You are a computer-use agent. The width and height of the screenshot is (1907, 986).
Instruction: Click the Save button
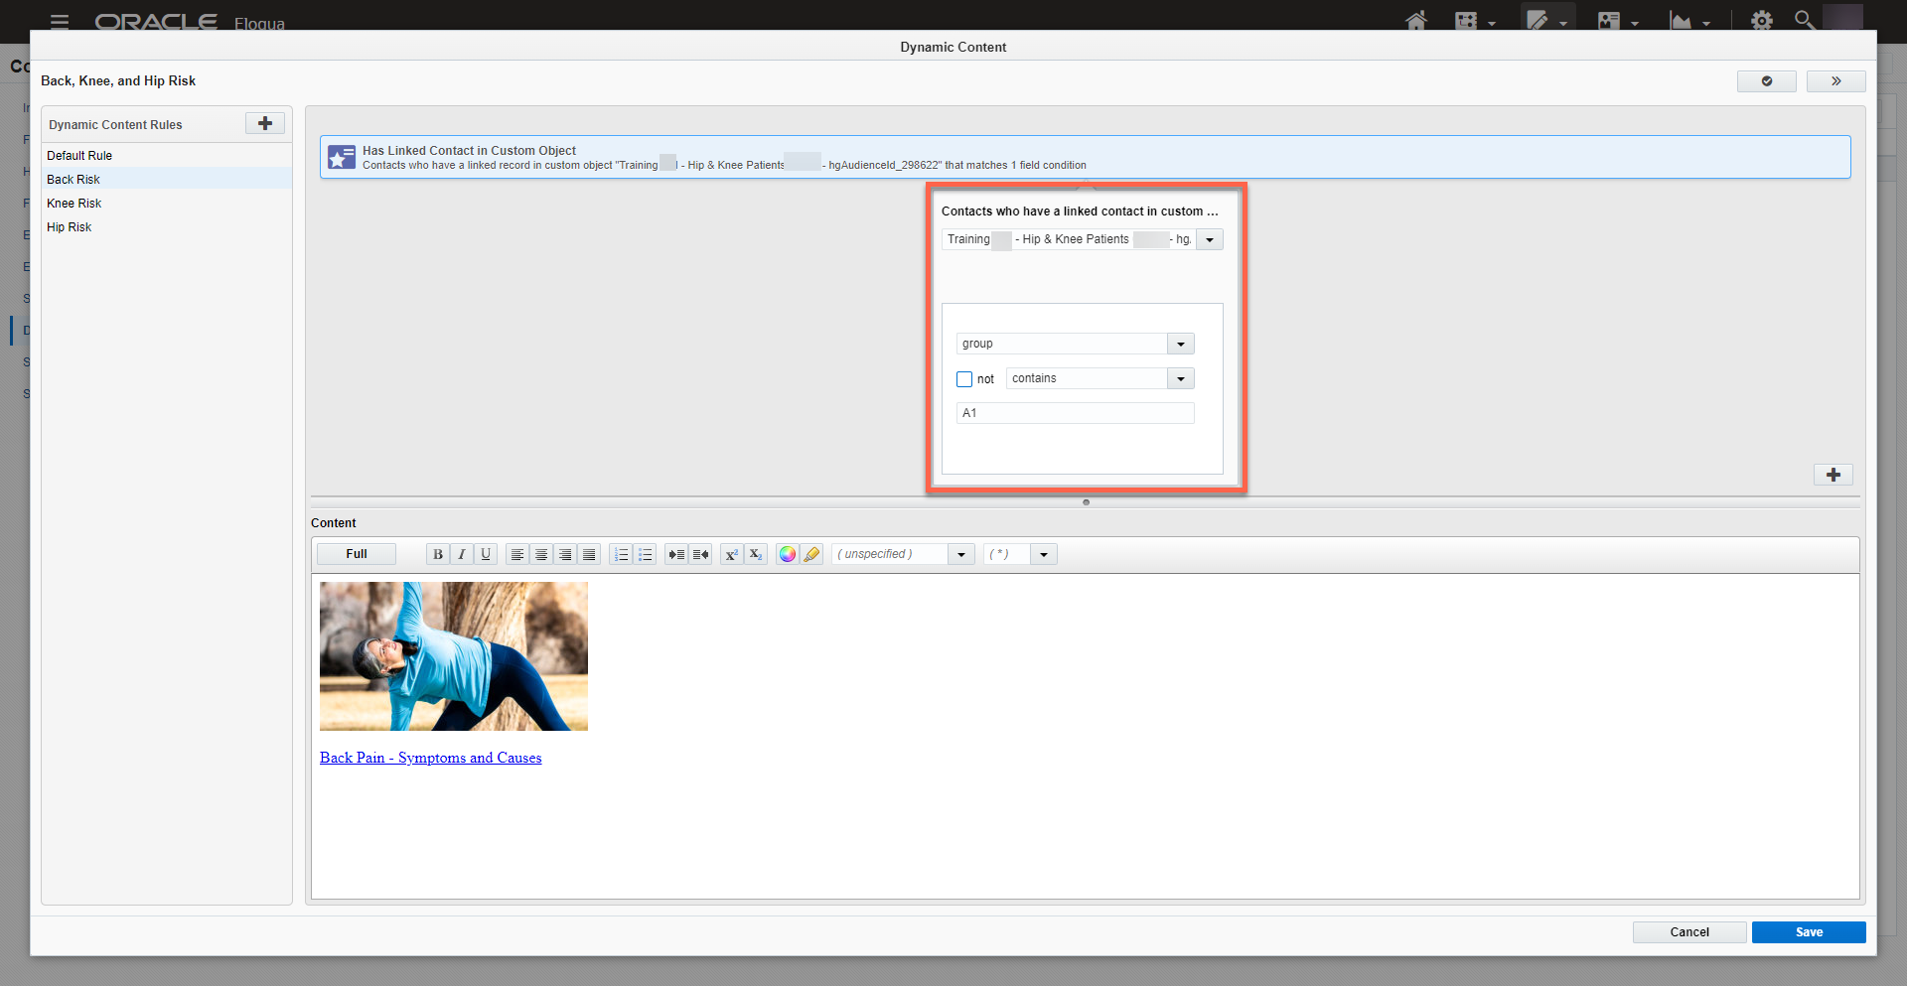(1808, 932)
